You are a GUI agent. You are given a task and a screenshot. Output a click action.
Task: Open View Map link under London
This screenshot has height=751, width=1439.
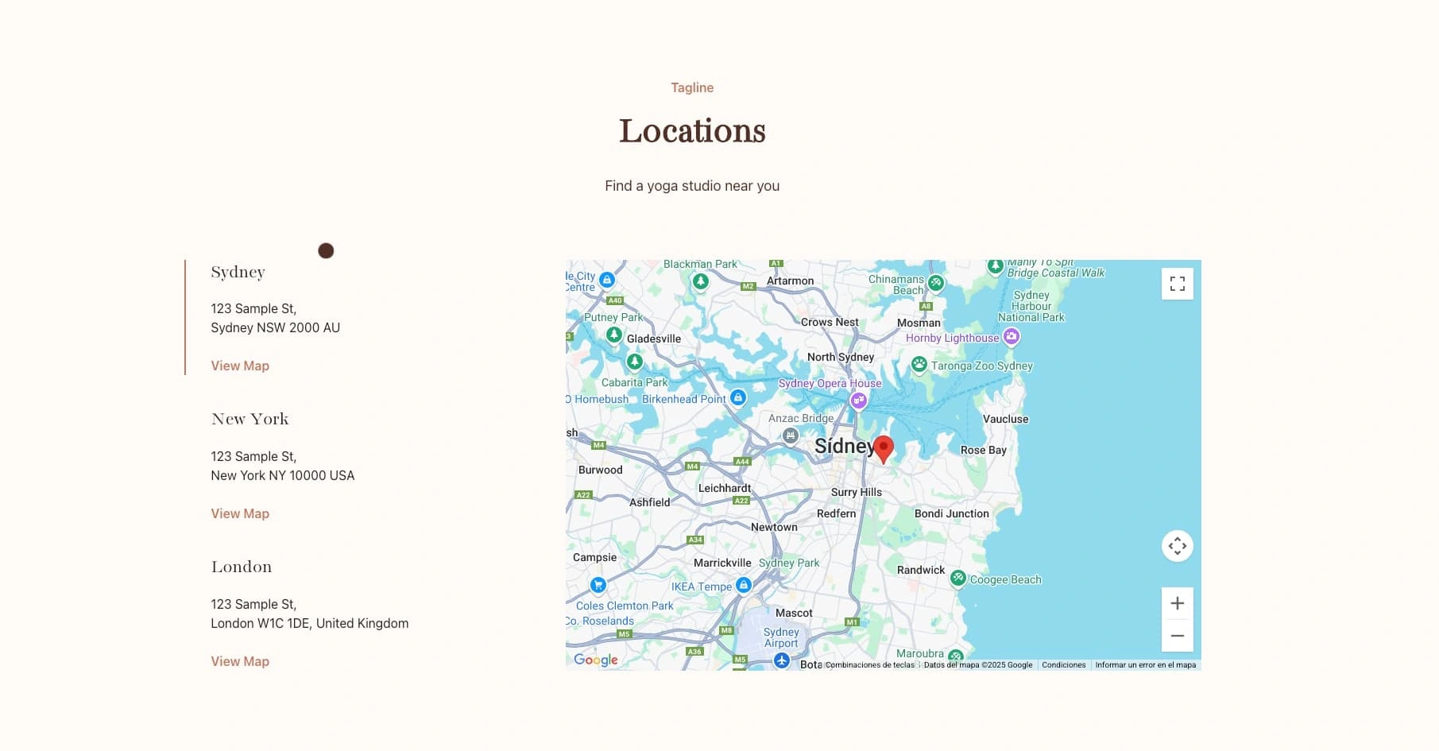tap(240, 661)
